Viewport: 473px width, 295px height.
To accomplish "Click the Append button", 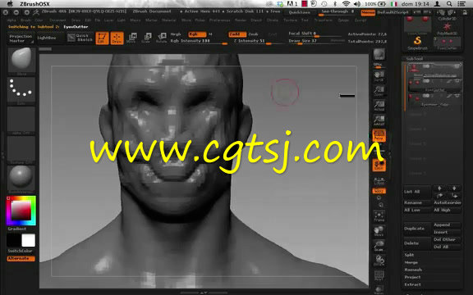I will [447, 225].
